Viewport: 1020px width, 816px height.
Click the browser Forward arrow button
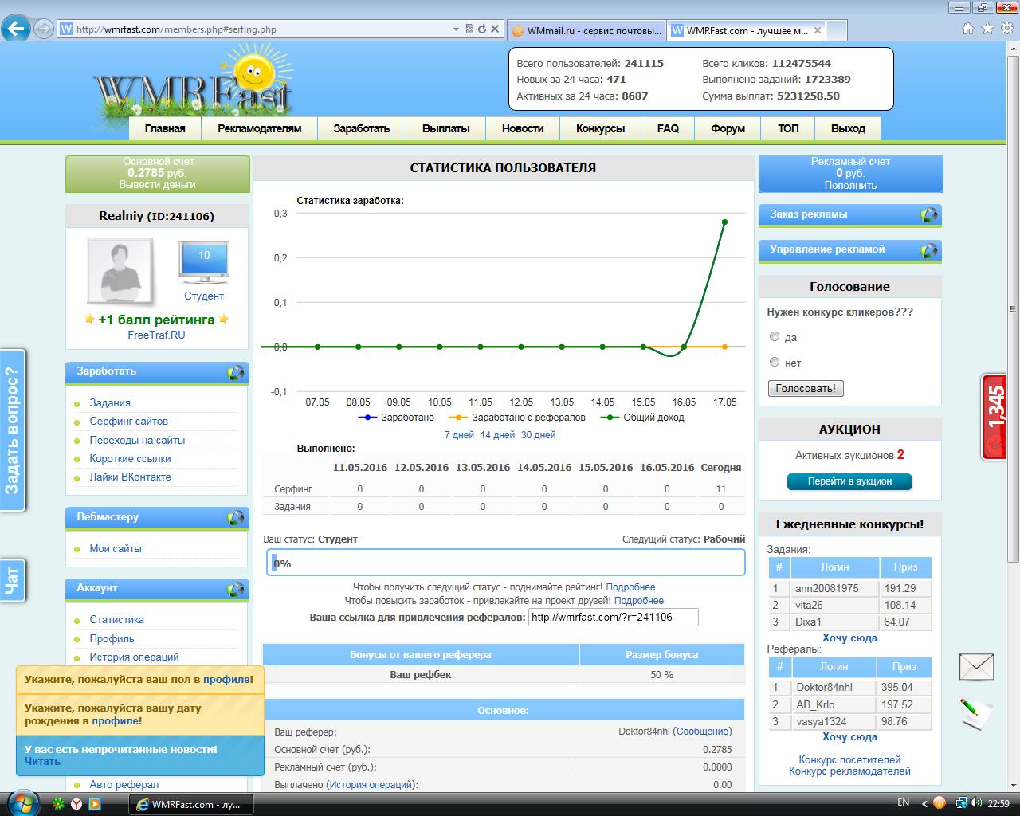(44, 29)
